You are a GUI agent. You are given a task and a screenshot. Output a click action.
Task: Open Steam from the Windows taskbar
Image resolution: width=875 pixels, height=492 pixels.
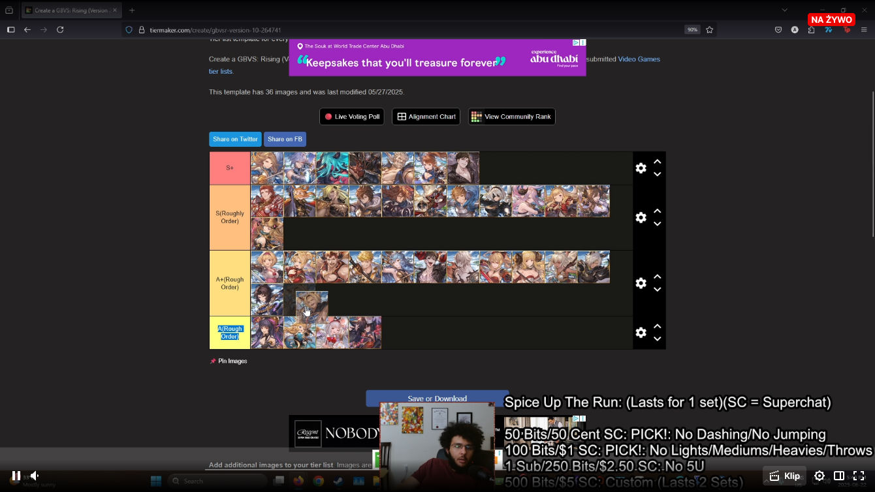point(338,481)
